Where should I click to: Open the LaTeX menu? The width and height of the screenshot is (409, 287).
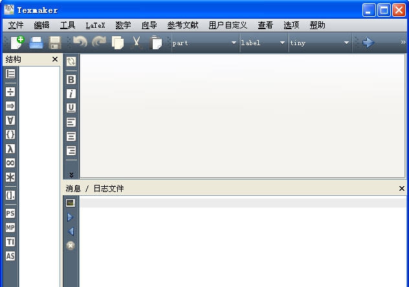point(96,25)
